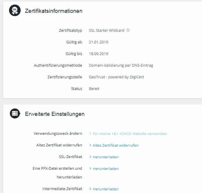Image resolution: width=202 pixels, height=193 pixels.
Task: Click the blue Altes Zertifikat widerrufen link
Action: pos(116,145)
